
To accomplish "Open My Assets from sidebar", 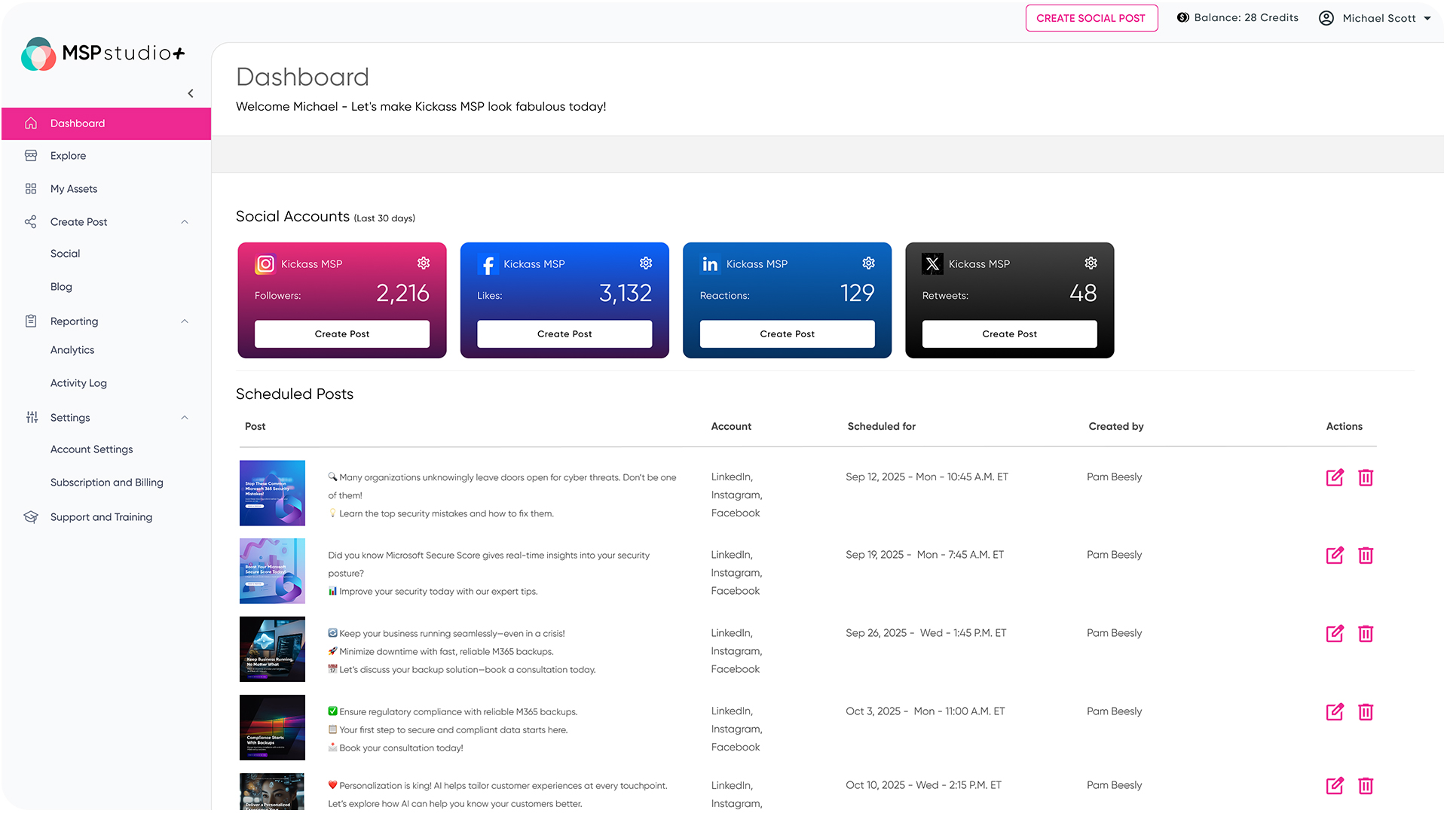I will coord(74,189).
